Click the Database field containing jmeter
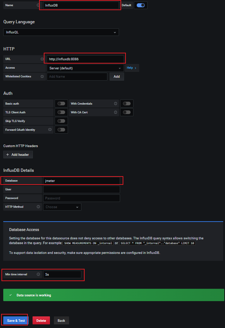The width and height of the screenshot is (225, 328). (81, 181)
